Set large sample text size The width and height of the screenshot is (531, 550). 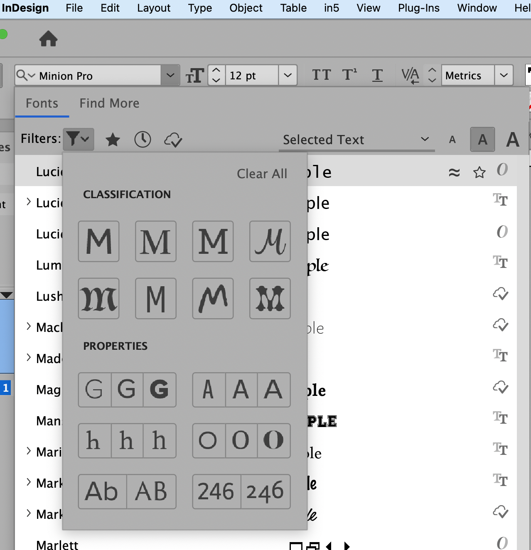tap(513, 140)
